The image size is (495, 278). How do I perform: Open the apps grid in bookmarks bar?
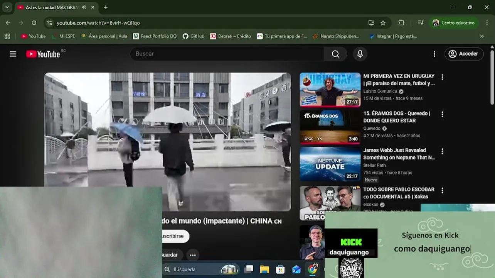(7, 36)
